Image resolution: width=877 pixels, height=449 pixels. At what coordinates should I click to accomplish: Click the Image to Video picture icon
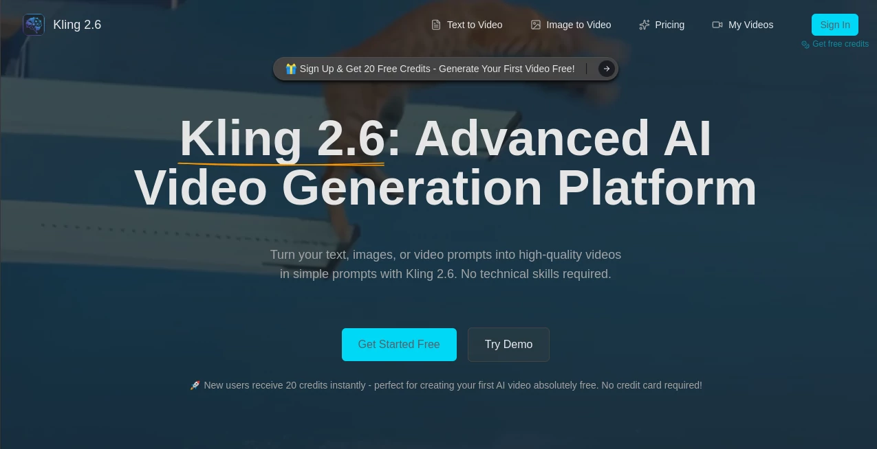[536, 25]
